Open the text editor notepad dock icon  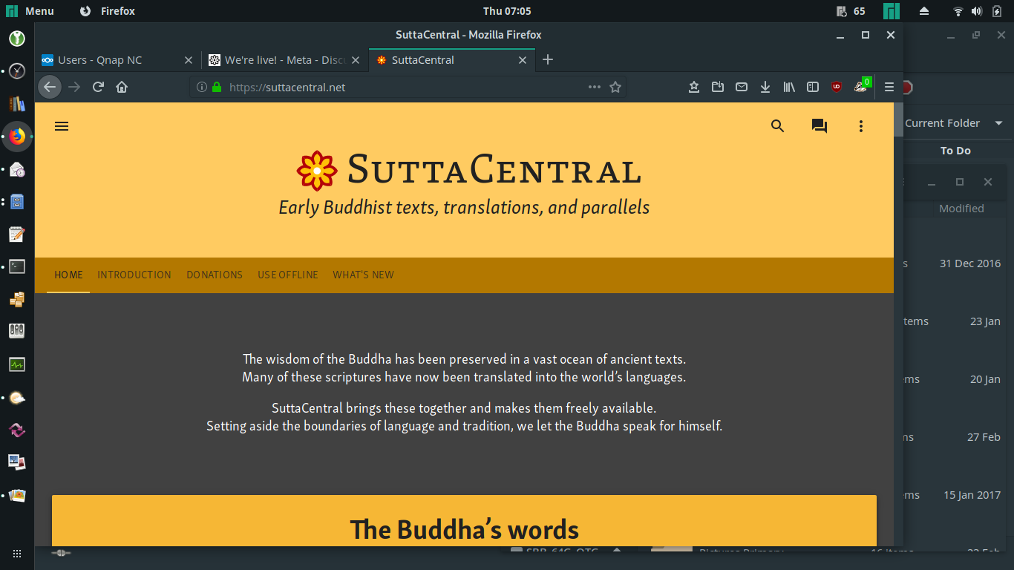coord(17,235)
